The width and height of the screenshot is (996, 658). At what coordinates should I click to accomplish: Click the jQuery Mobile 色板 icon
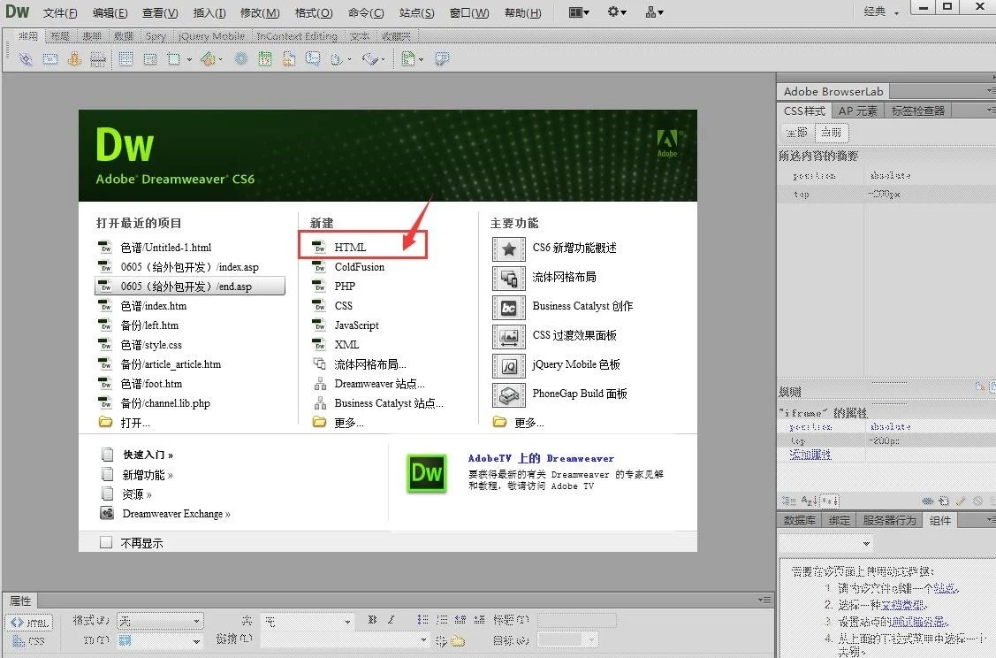(508, 365)
